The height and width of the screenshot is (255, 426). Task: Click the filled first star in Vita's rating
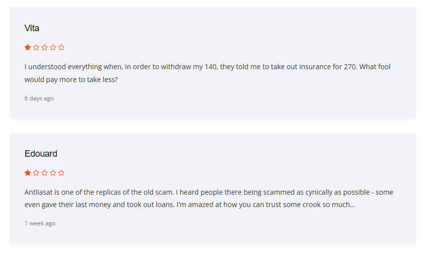[28, 47]
